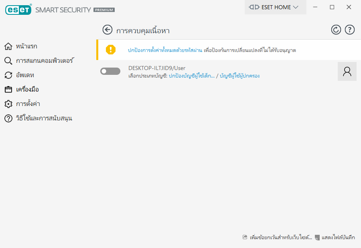Click the magnifier icon for computer scan
The height and width of the screenshot is (248, 361).
coord(8,61)
